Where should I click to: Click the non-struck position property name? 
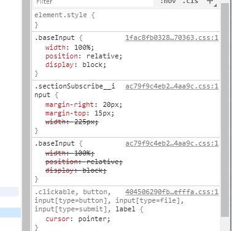[62, 56]
